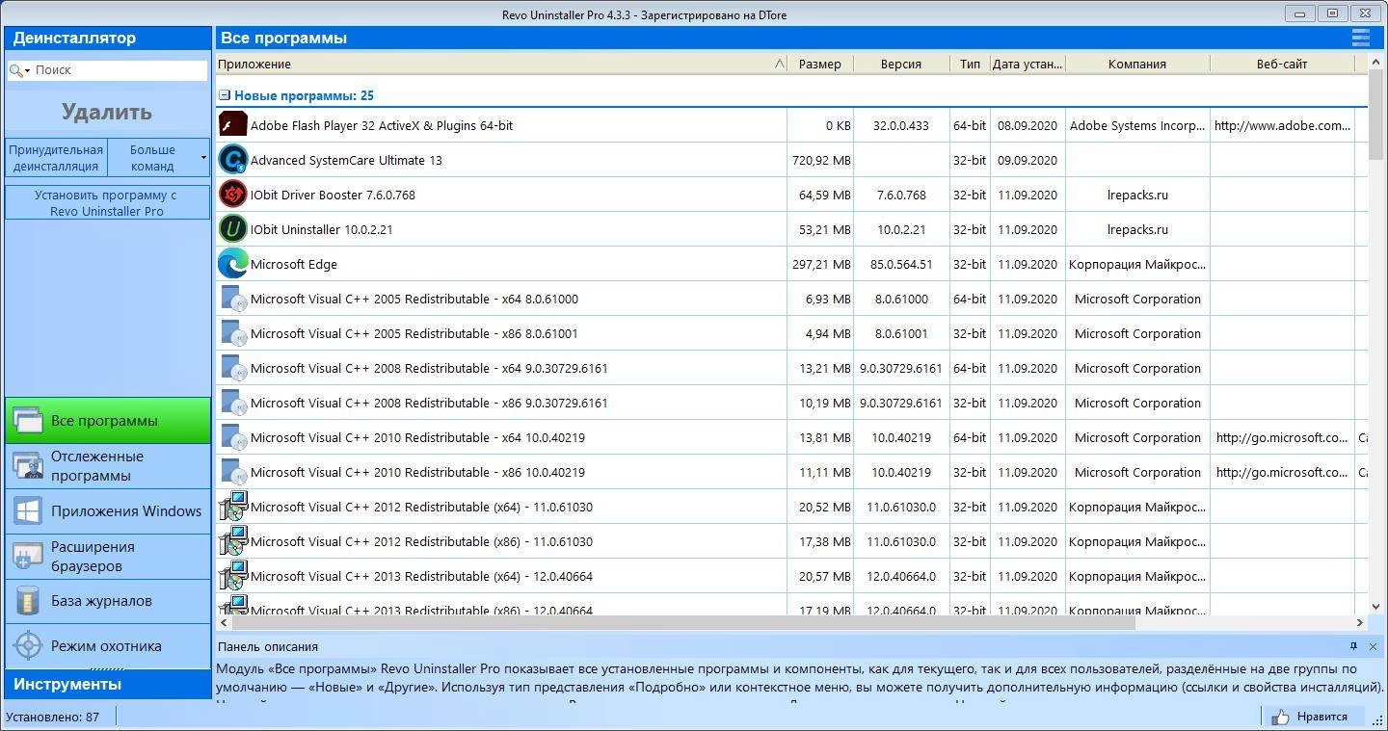
Task: Click the Windows Apps (Приложения Windows) logo icon
Action: coord(28,510)
